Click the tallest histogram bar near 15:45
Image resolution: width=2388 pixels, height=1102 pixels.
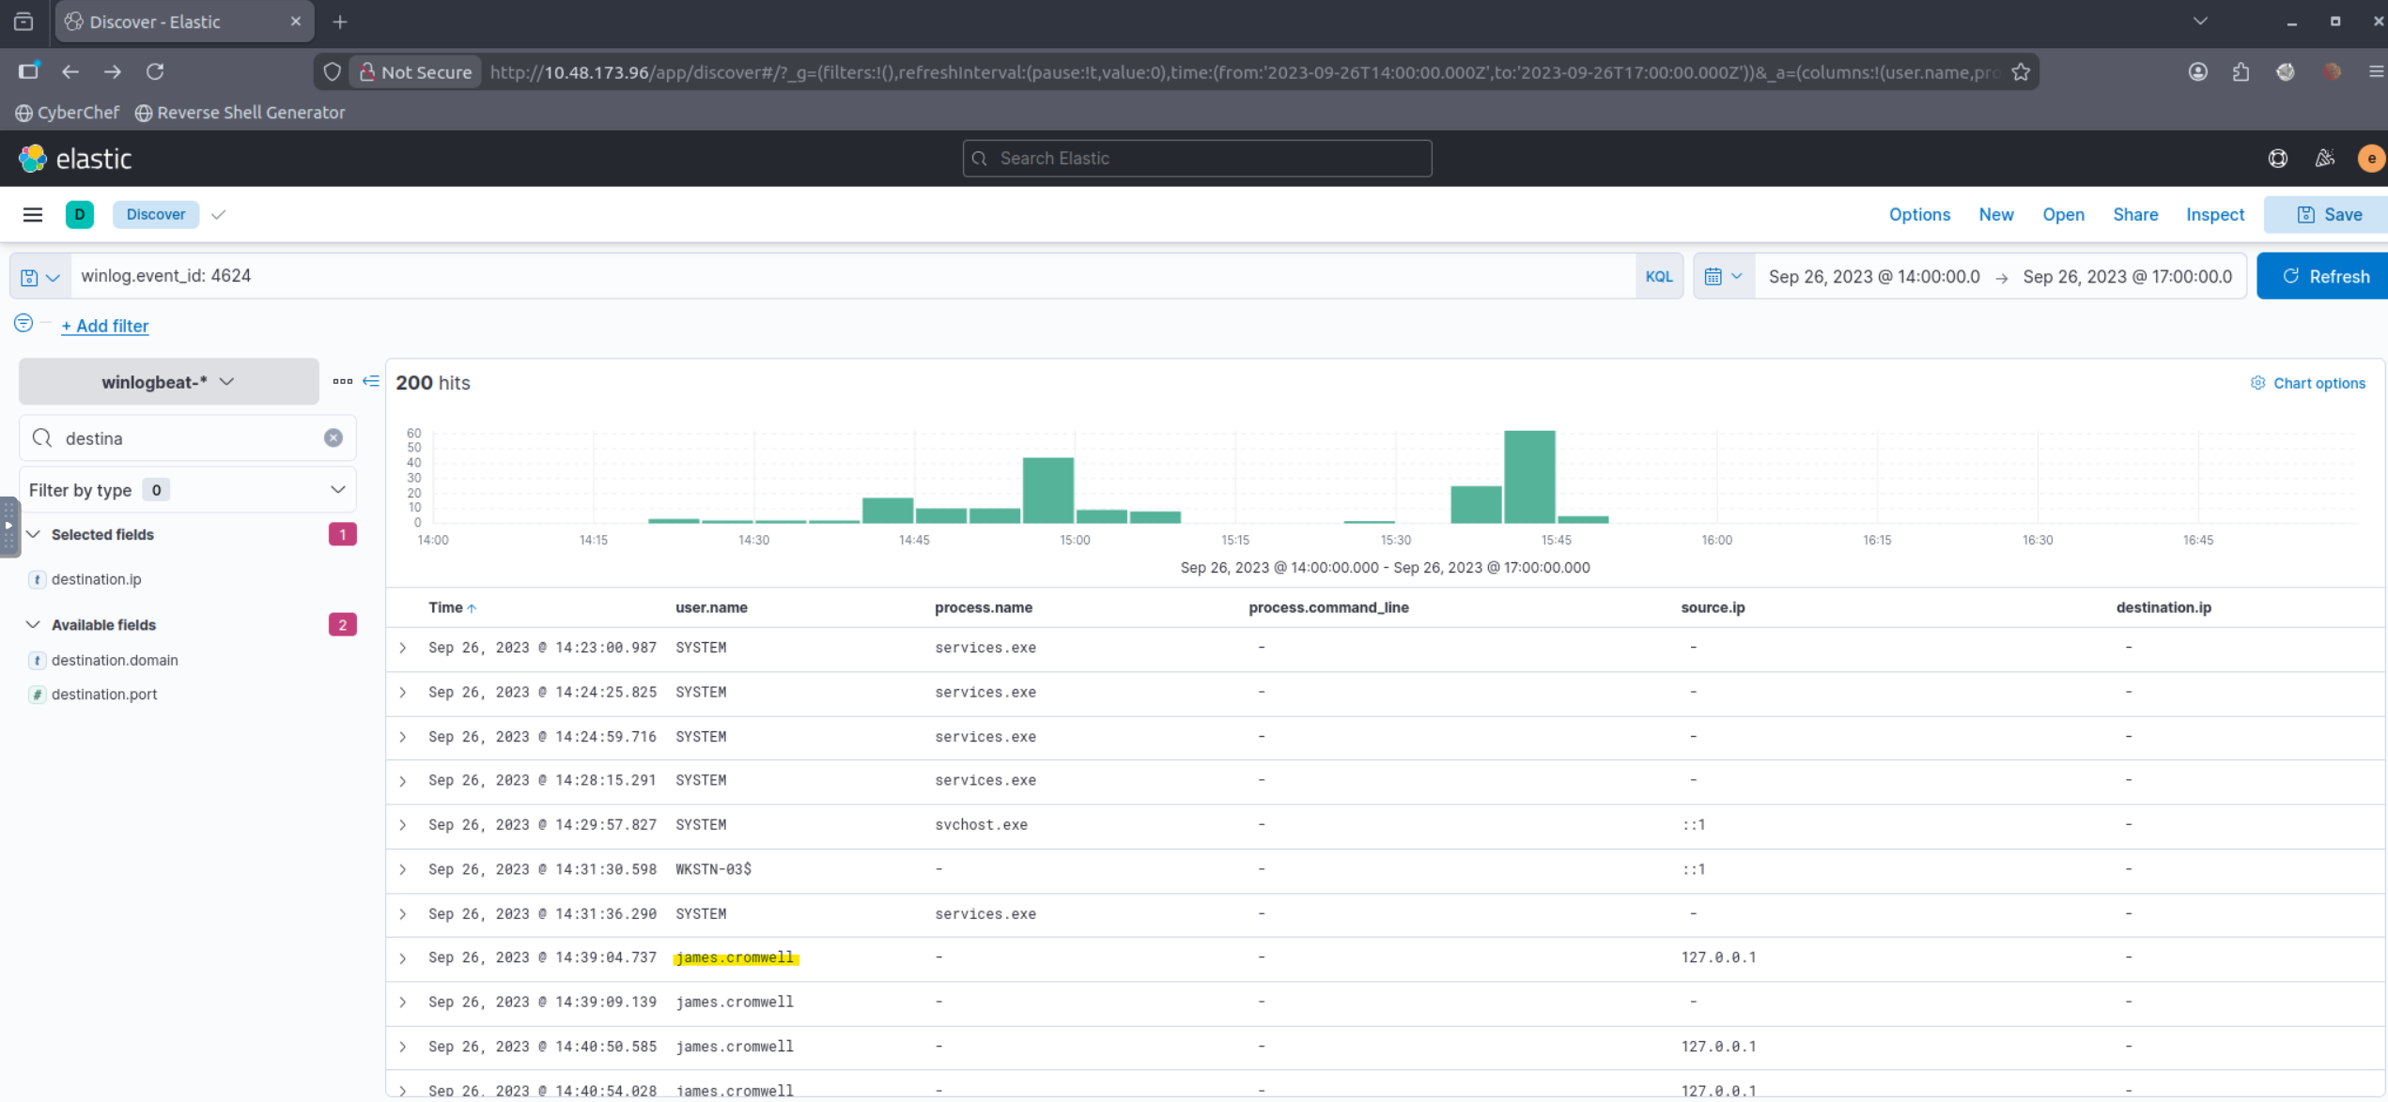(1529, 477)
